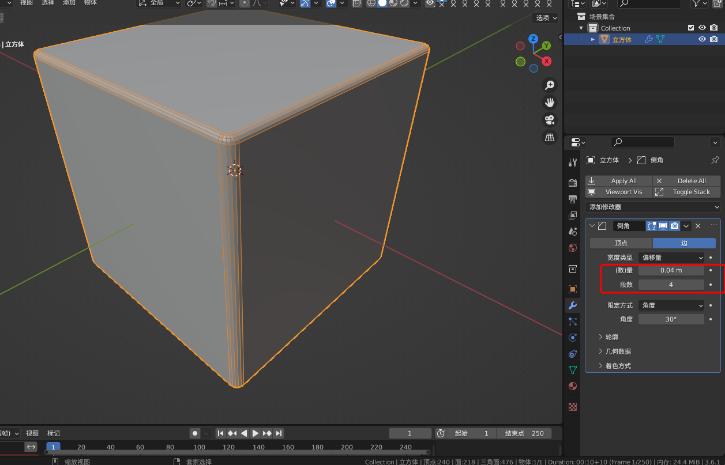Open the 宽度类型 dropdown
This screenshot has width=725, height=465.
pyautogui.click(x=671, y=258)
